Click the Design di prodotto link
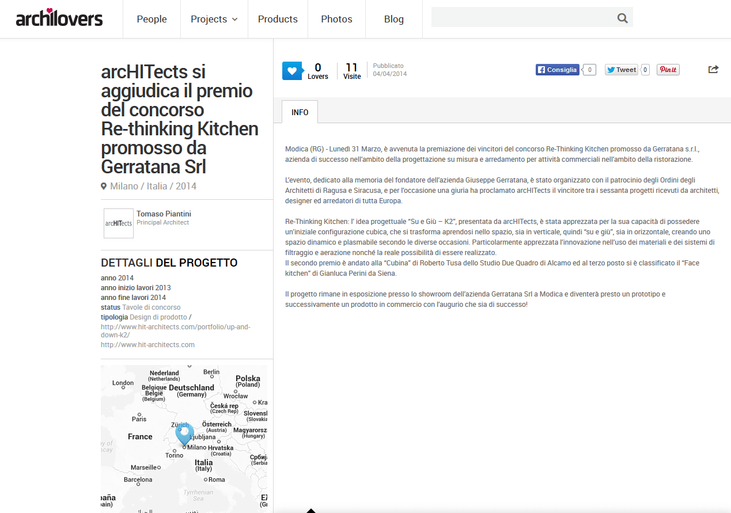This screenshot has width=731, height=513. pyautogui.click(x=158, y=317)
